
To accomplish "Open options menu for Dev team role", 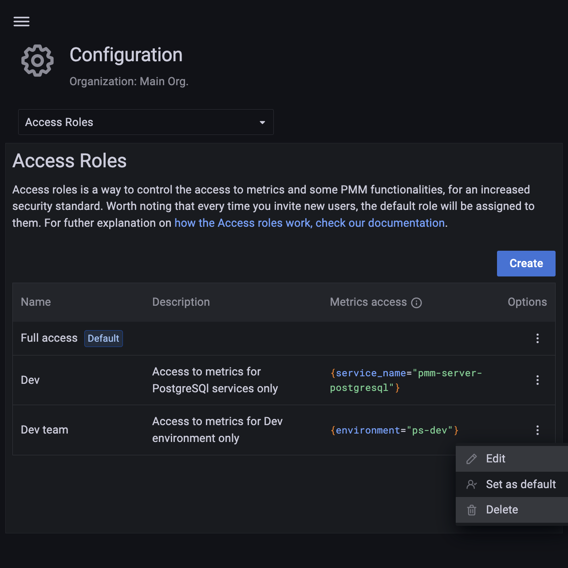I will pos(537,430).
